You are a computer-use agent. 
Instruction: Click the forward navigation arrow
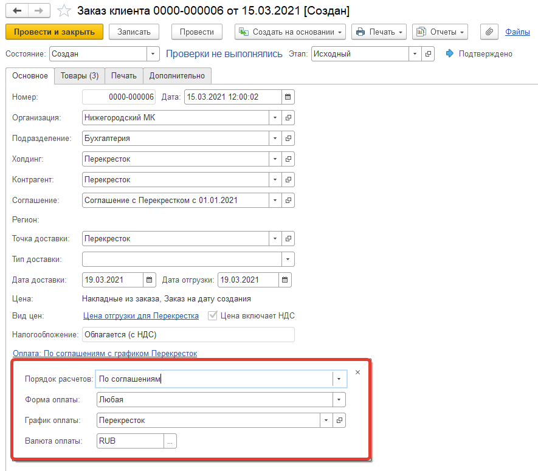38,11
